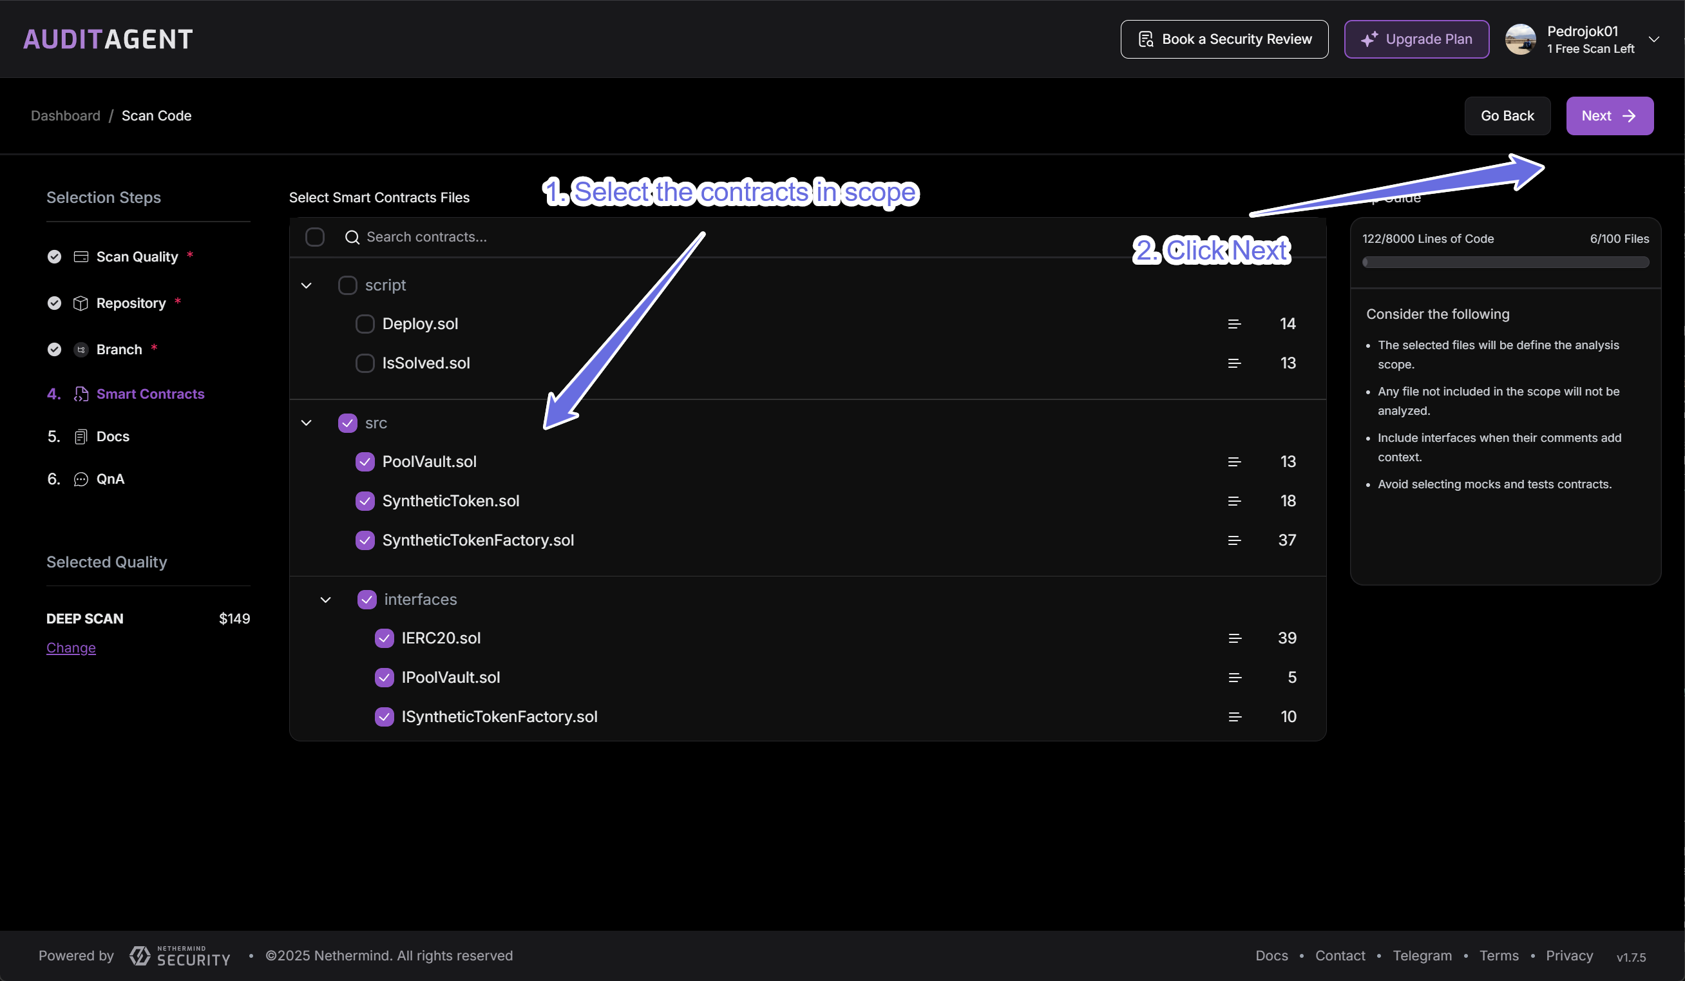
Task: Open the Dashboard breadcrumb
Action: pos(66,116)
